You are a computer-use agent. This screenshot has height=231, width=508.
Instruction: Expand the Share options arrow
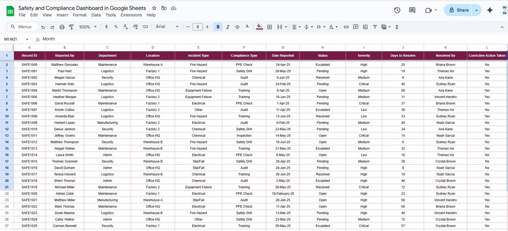click(x=477, y=10)
